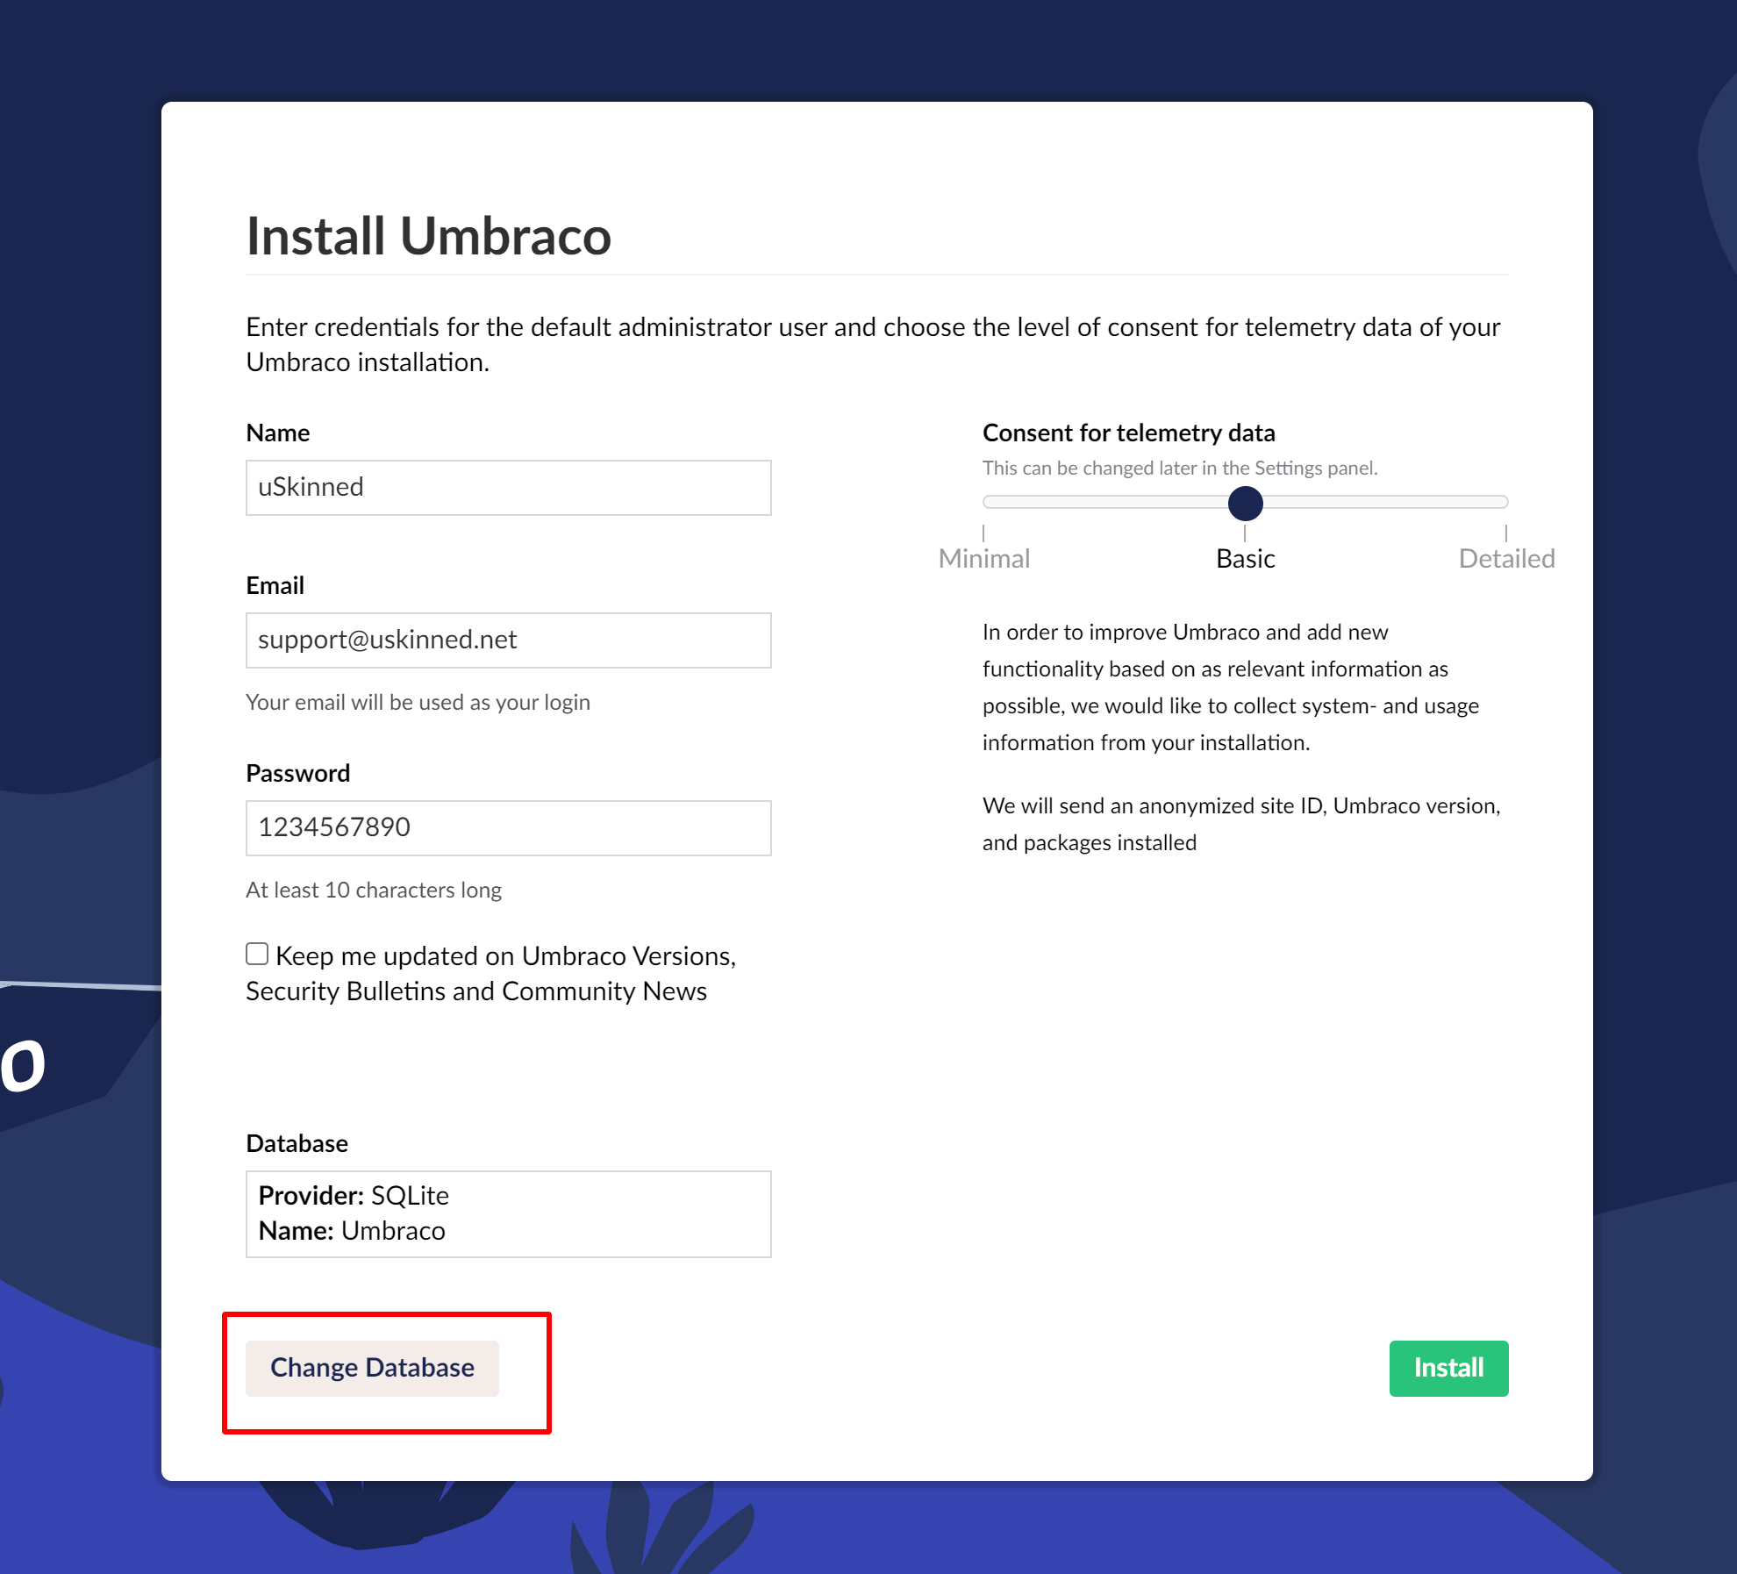This screenshot has width=1737, height=1574.
Task: Click the Name field label
Action: pyautogui.click(x=278, y=433)
